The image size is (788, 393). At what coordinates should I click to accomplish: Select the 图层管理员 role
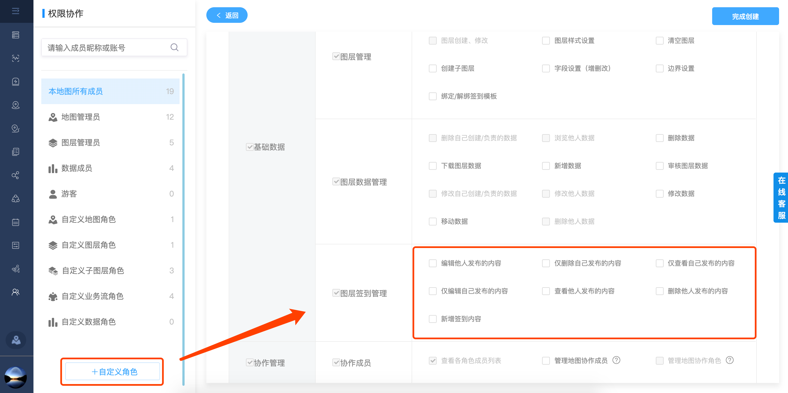110,143
